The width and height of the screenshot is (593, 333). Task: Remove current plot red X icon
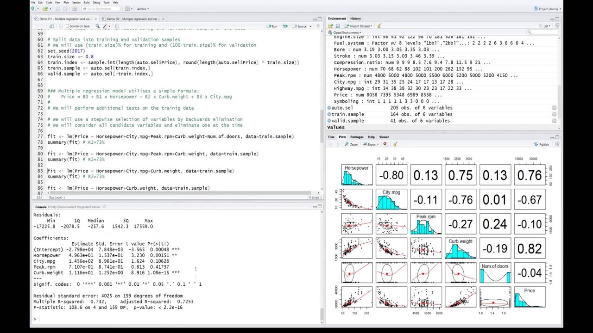click(385, 144)
